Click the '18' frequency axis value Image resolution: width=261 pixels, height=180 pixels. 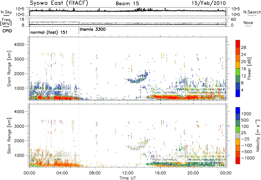22,19
